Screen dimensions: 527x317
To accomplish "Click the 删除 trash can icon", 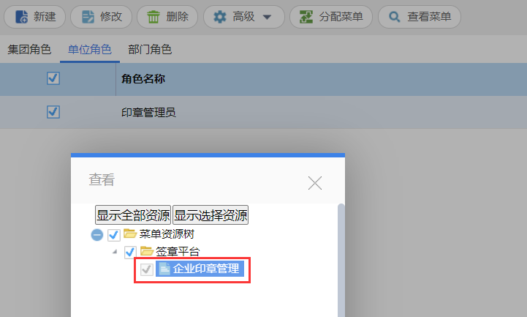I will tap(153, 17).
